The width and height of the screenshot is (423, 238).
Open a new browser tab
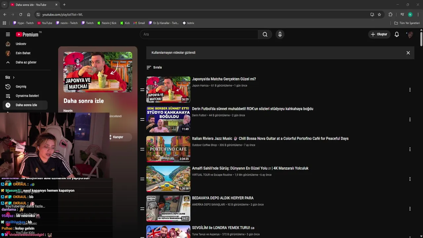pos(64,5)
